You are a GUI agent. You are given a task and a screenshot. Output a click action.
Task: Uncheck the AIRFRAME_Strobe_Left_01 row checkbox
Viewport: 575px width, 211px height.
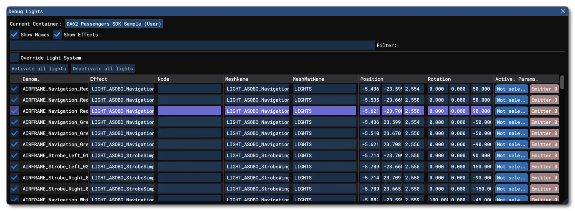click(x=14, y=155)
